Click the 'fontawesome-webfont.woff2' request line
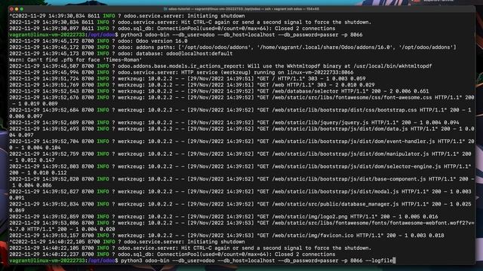483x271 pixels. (x=241, y=226)
